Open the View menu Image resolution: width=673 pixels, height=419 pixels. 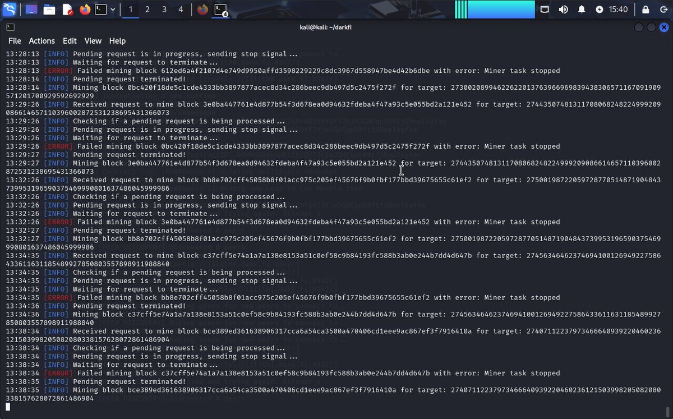(93, 41)
